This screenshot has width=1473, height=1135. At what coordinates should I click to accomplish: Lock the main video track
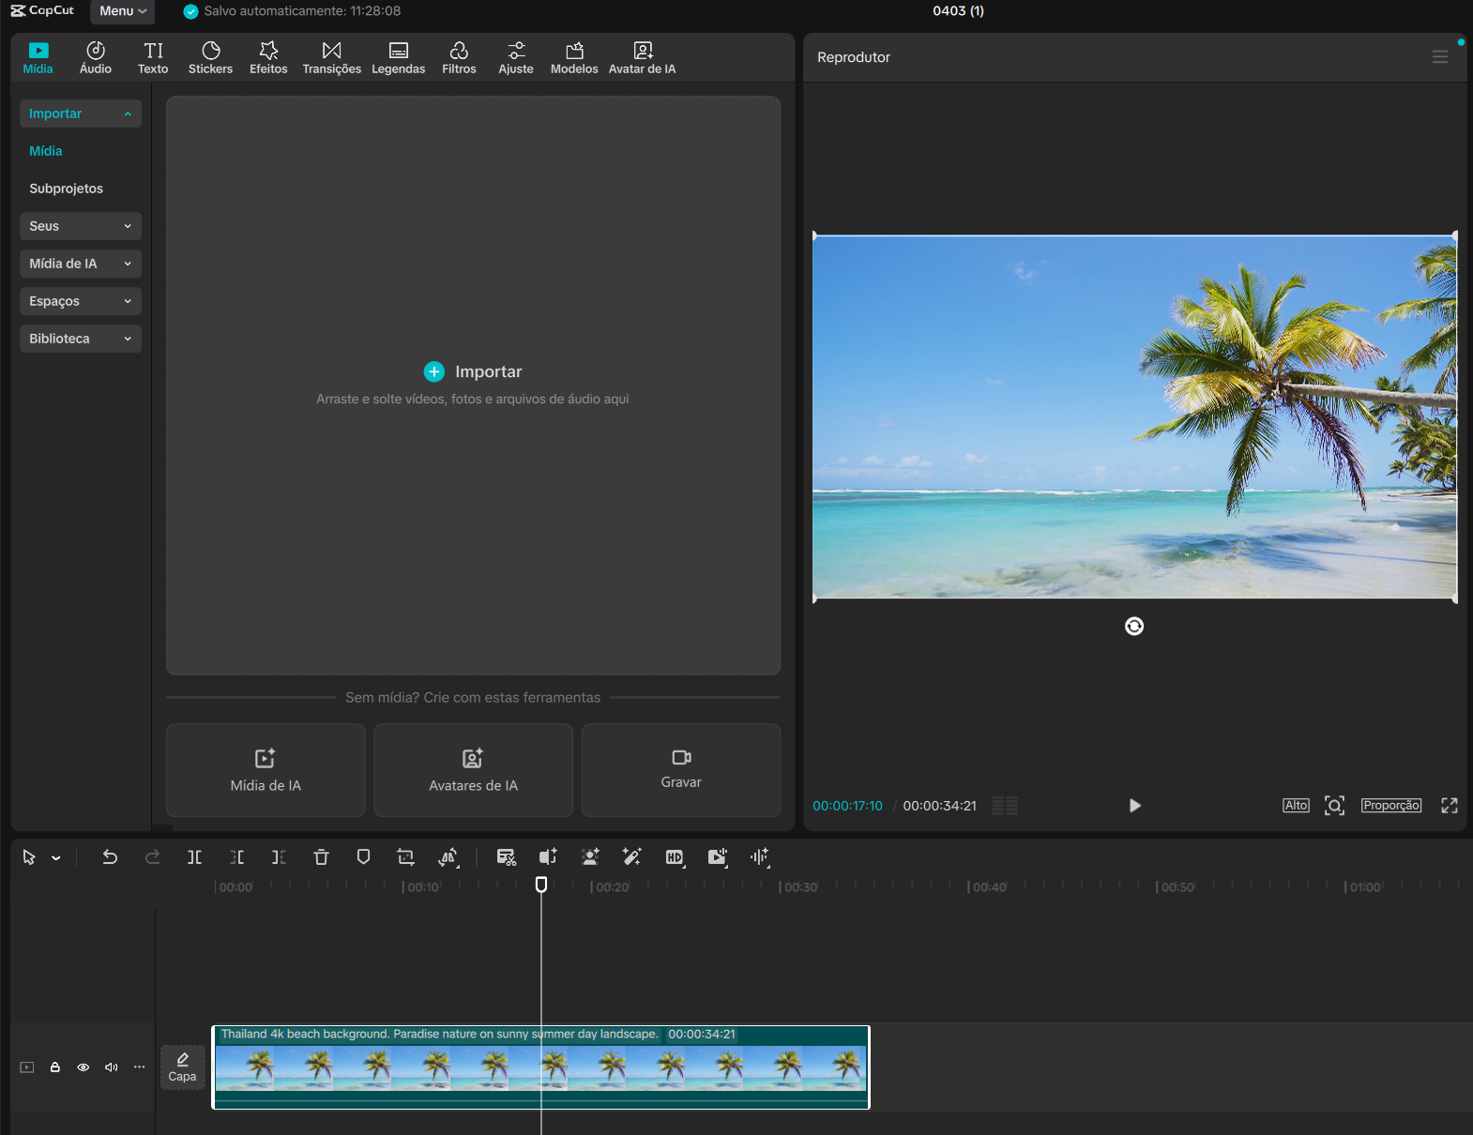coord(55,1067)
